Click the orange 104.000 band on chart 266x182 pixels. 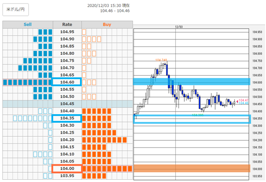pos(192,168)
